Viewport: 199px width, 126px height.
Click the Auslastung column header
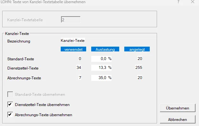click(x=105, y=49)
